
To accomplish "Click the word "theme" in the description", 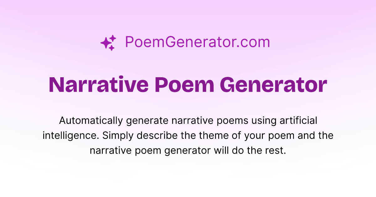I will coord(213,136).
